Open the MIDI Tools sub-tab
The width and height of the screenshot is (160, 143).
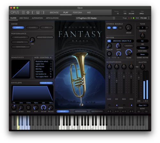[x=24, y=18]
